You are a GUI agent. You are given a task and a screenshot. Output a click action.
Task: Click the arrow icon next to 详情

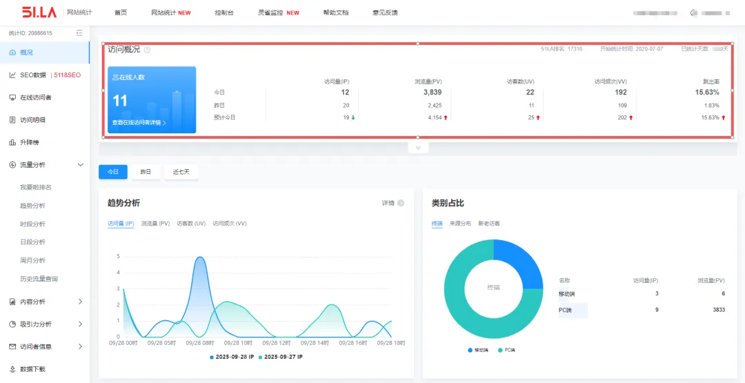[x=401, y=203]
